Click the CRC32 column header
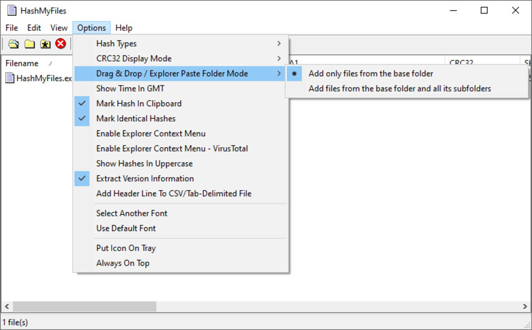 click(x=461, y=63)
